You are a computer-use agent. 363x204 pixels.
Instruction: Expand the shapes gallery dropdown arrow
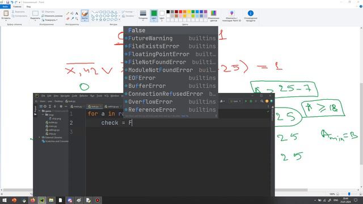tap(119, 20)
